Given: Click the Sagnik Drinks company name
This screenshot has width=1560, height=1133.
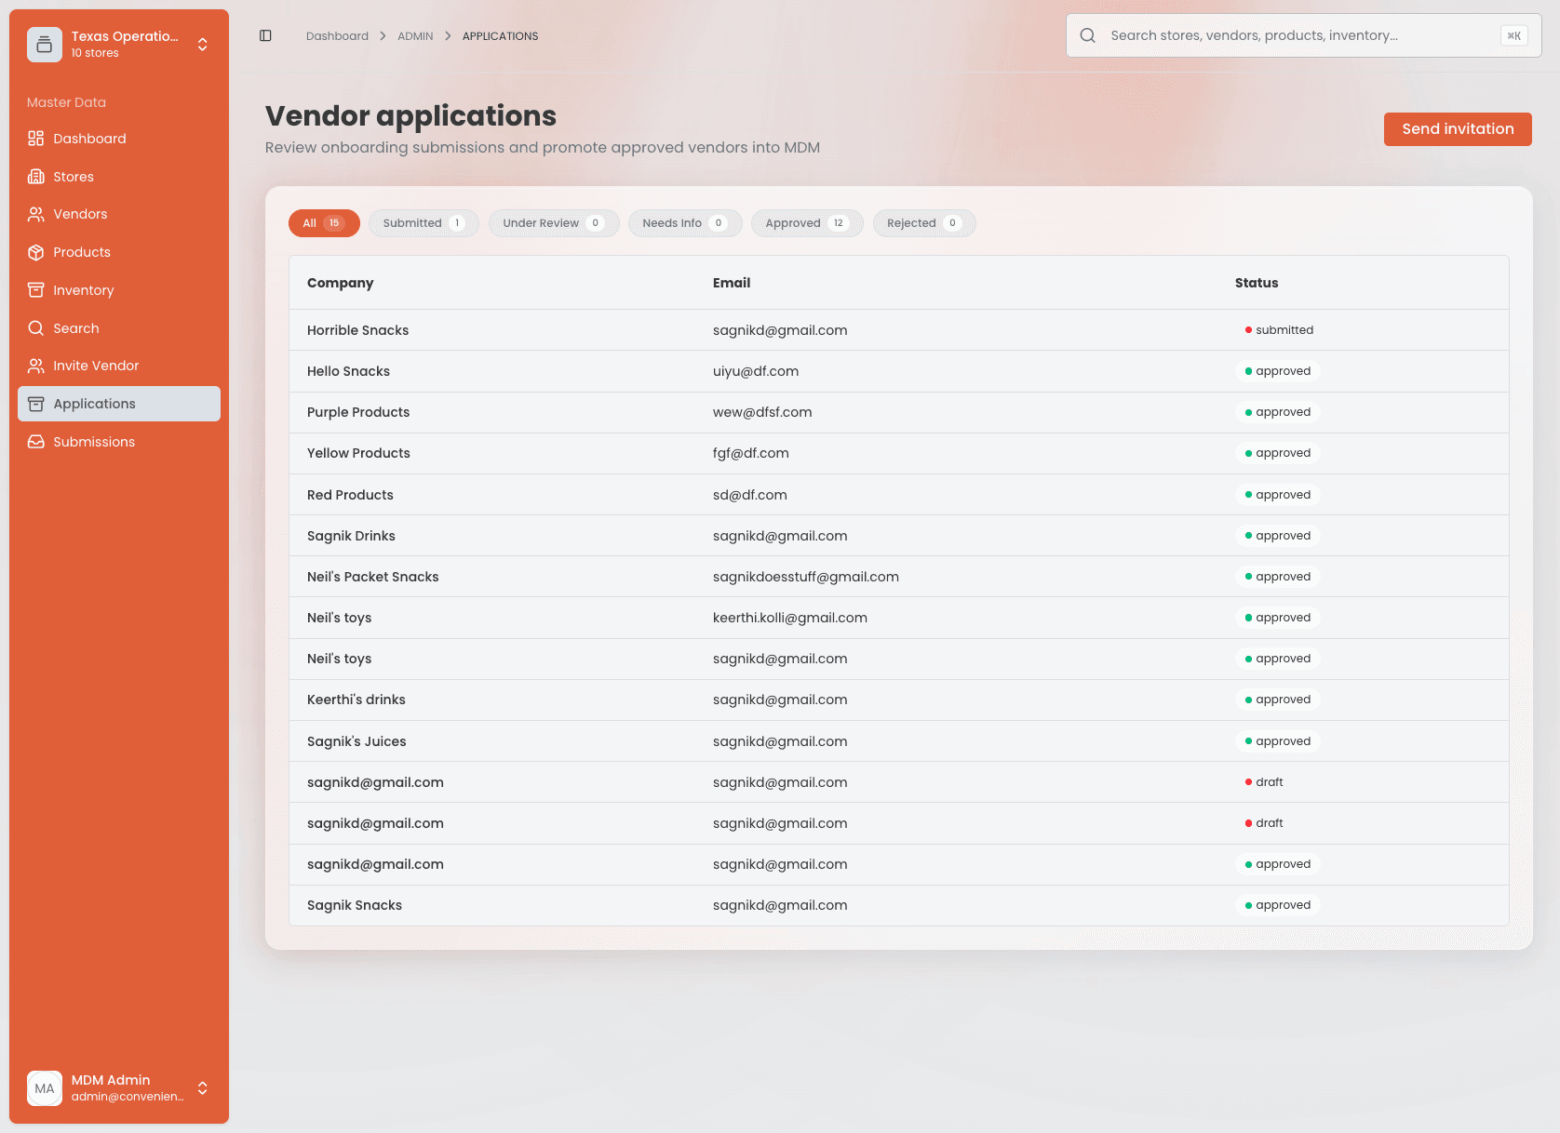Looking at the screenshot, I should point(351,536).
